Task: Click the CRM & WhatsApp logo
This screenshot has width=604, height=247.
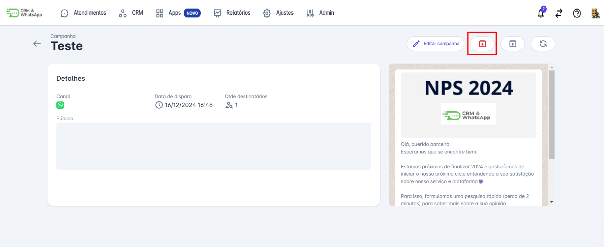Action: [24, 13]
